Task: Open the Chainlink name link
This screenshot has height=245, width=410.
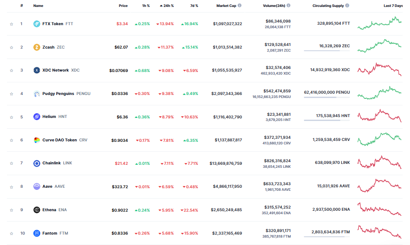Action: 52,163
